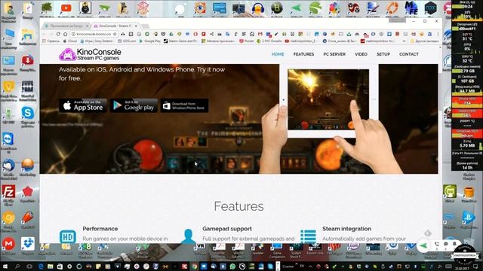This screenshot has width=483, height=271.
Task: Open Task View from the taskbar
Action: 29,266
